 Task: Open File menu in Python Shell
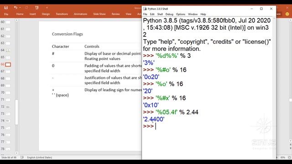pyautogui.click(x=145, y=14)
